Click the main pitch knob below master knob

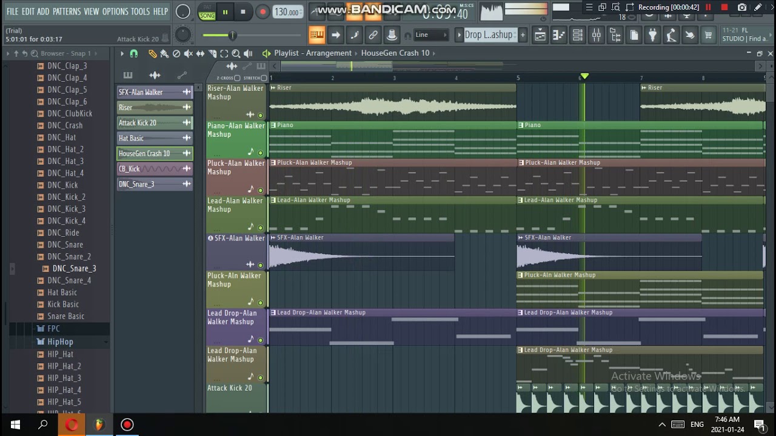pyautogui.click(x=183, y=35)
